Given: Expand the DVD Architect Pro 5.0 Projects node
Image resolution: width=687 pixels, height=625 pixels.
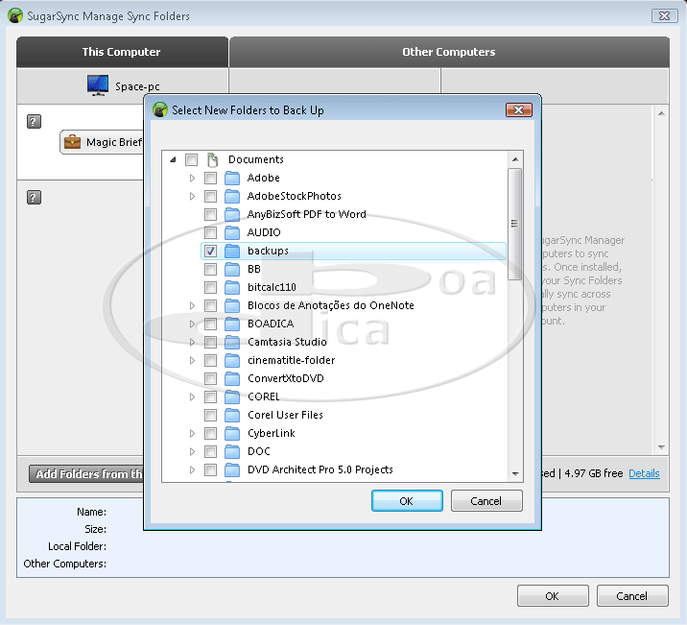Looking at the screenshot, I should click(192, 469).
